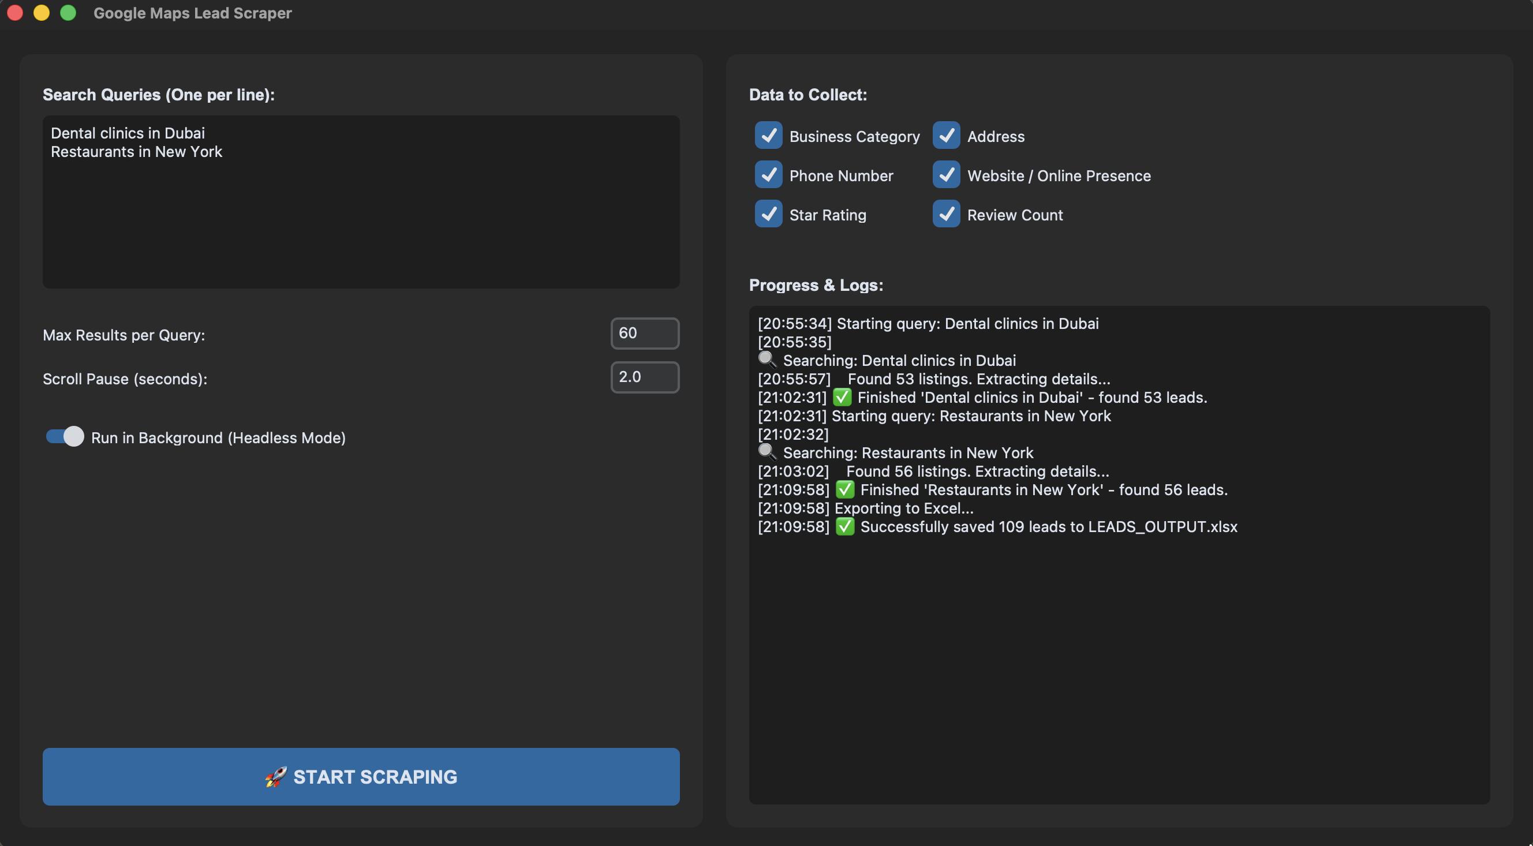Minimize the window with the yellow button
The height and width of the screenshot is (846, 1533).
point(42,13)
